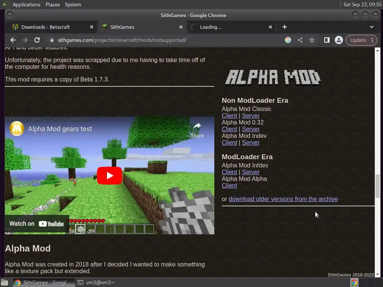
Task: Download Alpha Mod Indev Client
Action: [x=229, y=142]
